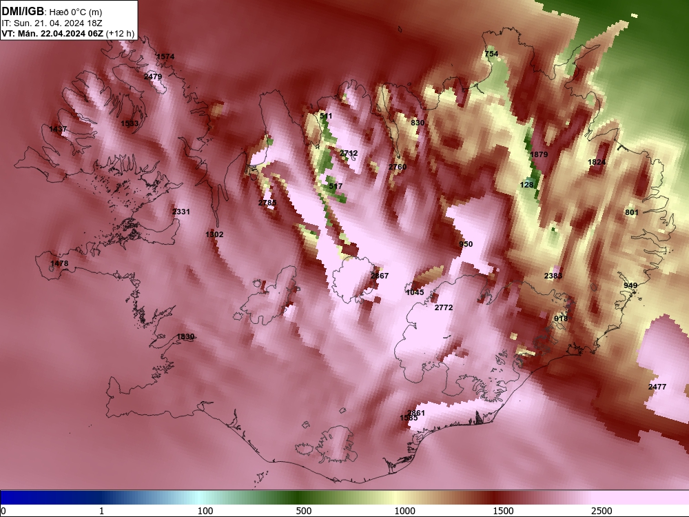This screenshot has width=689, height=517.
Task: Click the DMI/IGB Hæð 0°C title
Action: 52,12
